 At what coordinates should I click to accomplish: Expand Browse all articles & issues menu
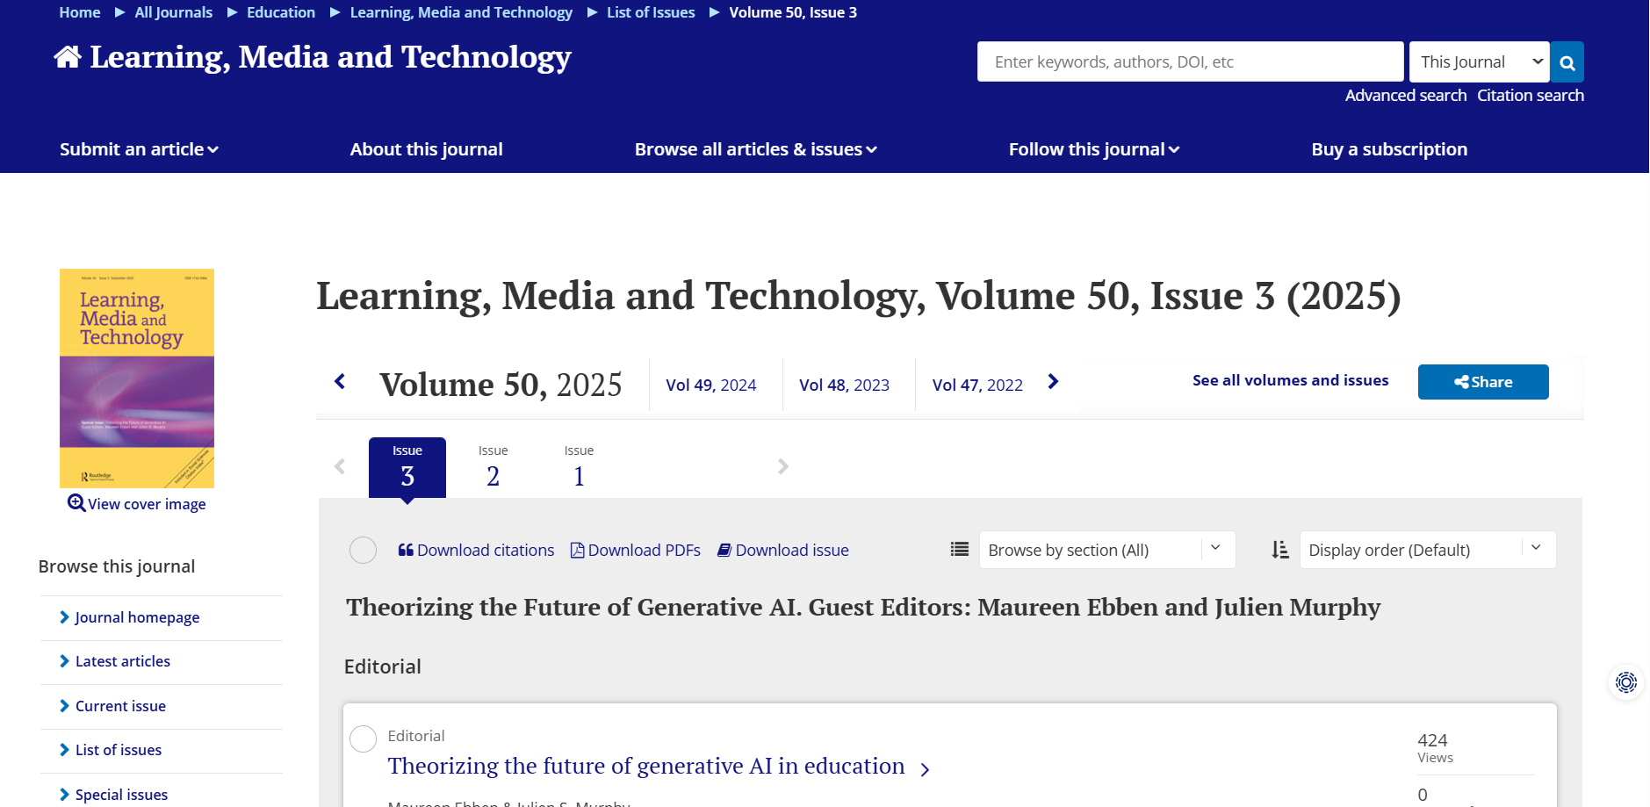click(x=755, y=149)
